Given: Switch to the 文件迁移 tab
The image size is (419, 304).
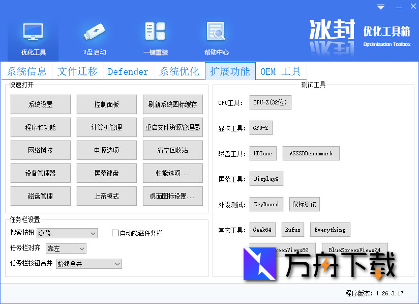Looking at the screenshot, I should (77, 71).
